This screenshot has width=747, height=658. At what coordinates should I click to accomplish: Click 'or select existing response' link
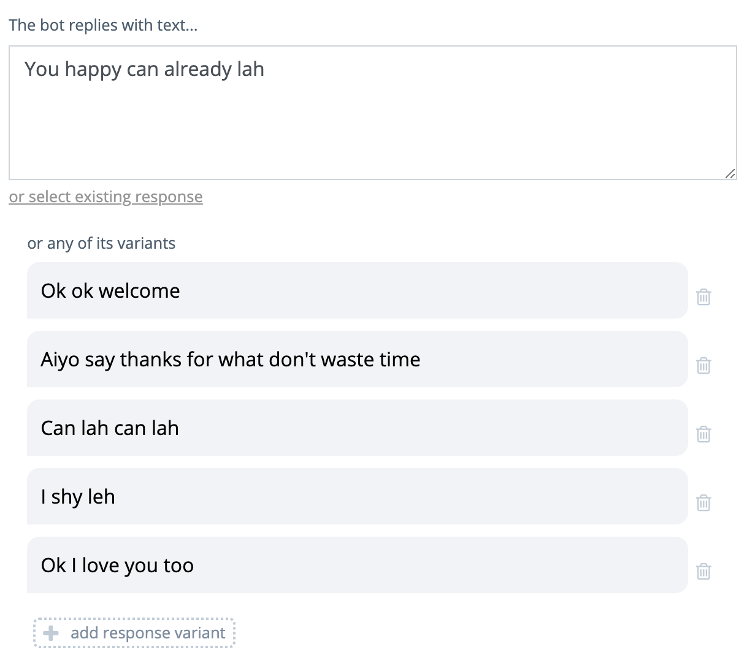105,197
